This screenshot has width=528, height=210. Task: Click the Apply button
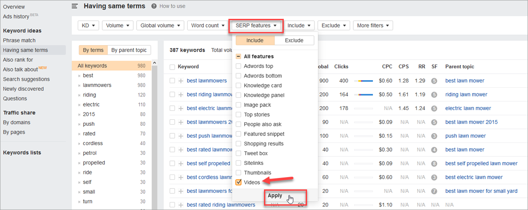275,196
